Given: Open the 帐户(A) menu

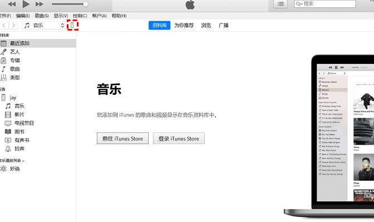Looking at the screenshot, I should 99,16.
